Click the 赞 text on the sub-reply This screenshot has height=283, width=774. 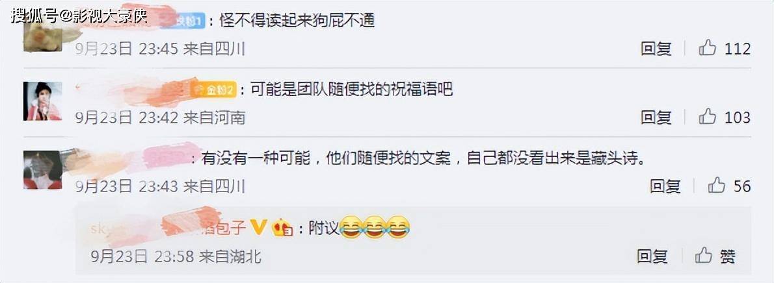point(727,256)
